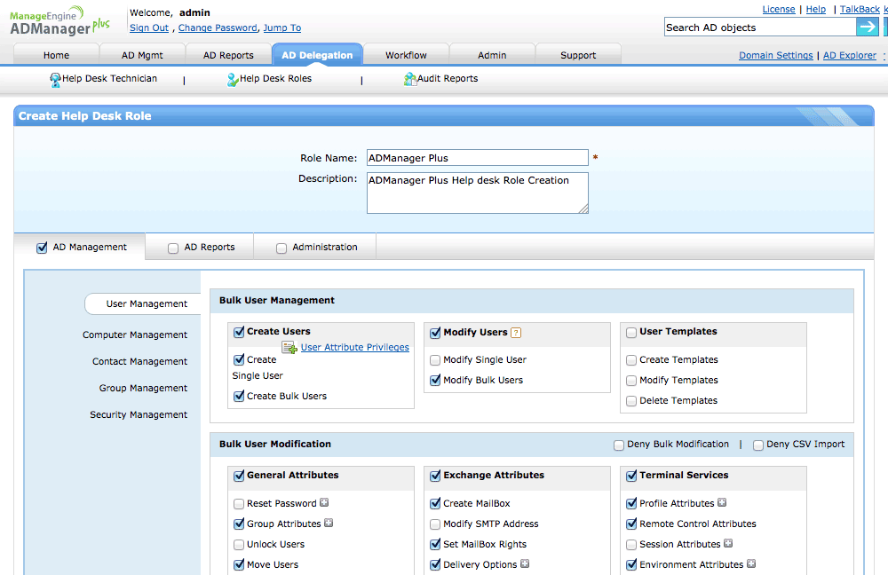
Task: Enable the Administration checkbox
Action: pyautogui.click(x=281, y=248)
